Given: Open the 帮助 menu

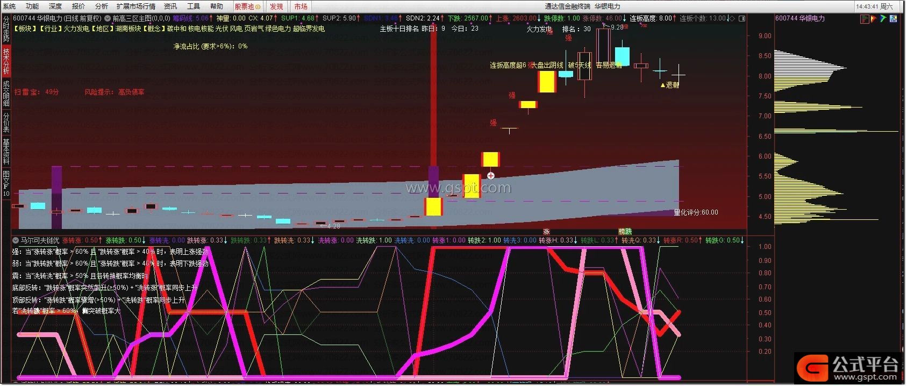Looking at the screenshot, I should 217,6.
